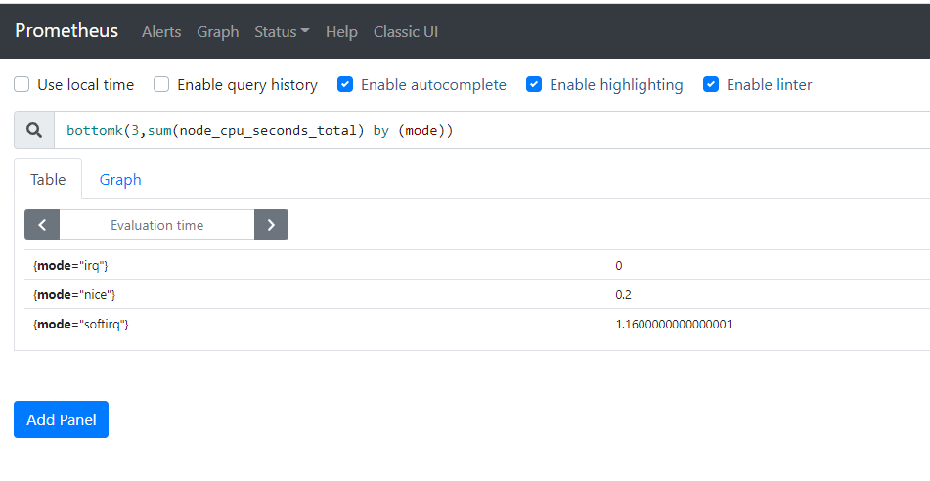Select the {mode="nice"} result row

[x=477, y=294]
